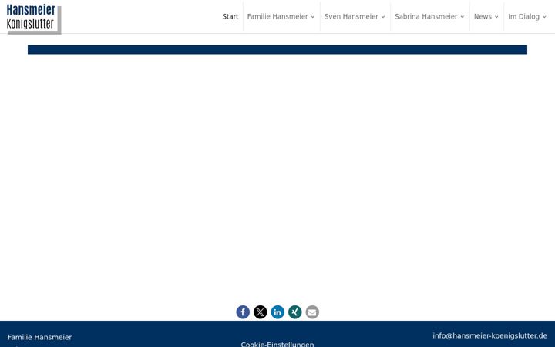
Task: Expand chevron next to Sabrina Hansmeier
Action: 462,17
